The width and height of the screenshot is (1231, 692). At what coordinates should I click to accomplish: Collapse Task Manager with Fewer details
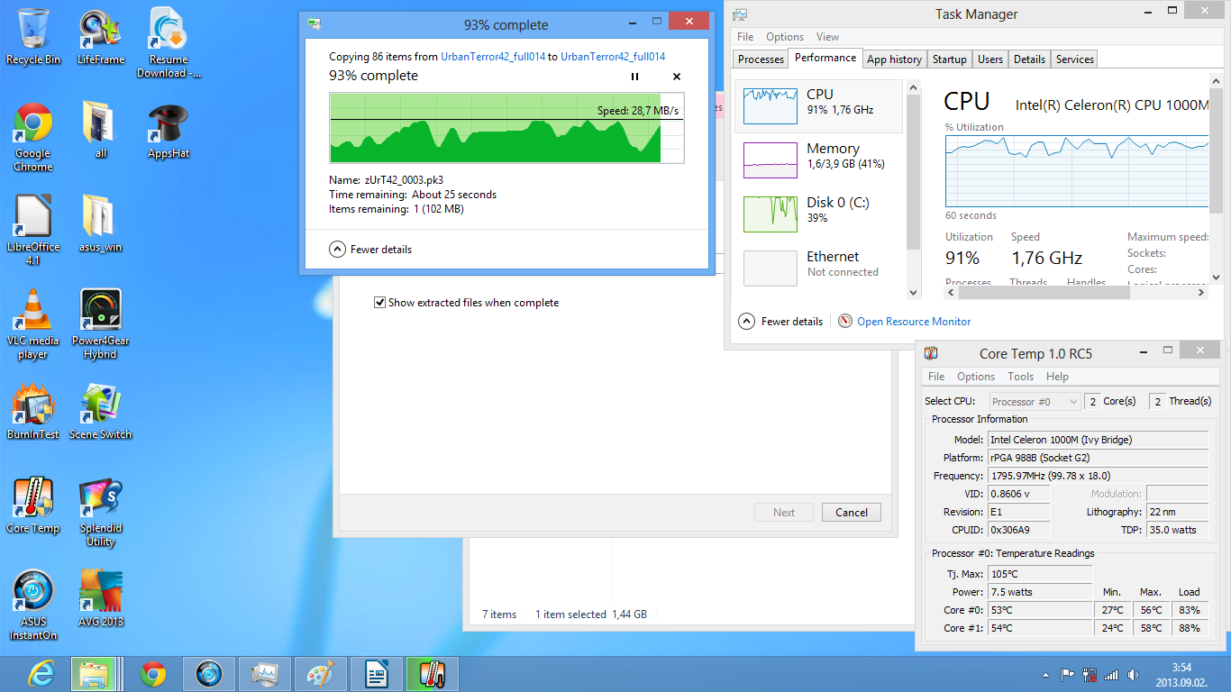point(780,321)
